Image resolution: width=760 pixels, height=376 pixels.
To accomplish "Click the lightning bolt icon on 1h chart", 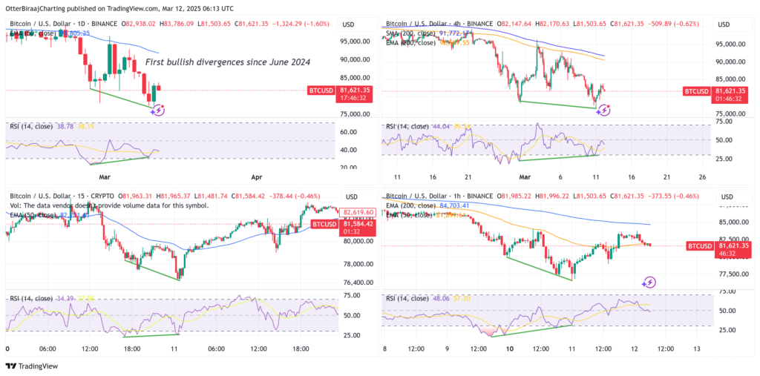I will (x=649, y=282).
